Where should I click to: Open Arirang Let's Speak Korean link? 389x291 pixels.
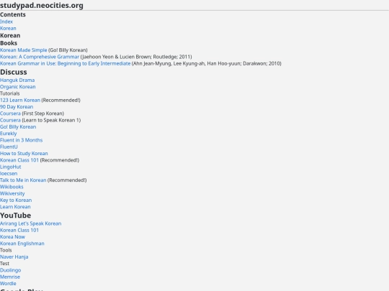(x=30, y=223)
